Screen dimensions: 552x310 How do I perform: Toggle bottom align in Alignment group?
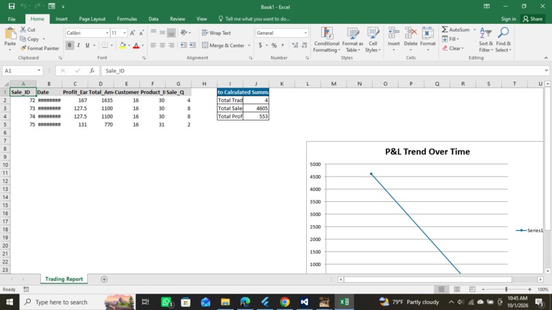click(171, 33)
